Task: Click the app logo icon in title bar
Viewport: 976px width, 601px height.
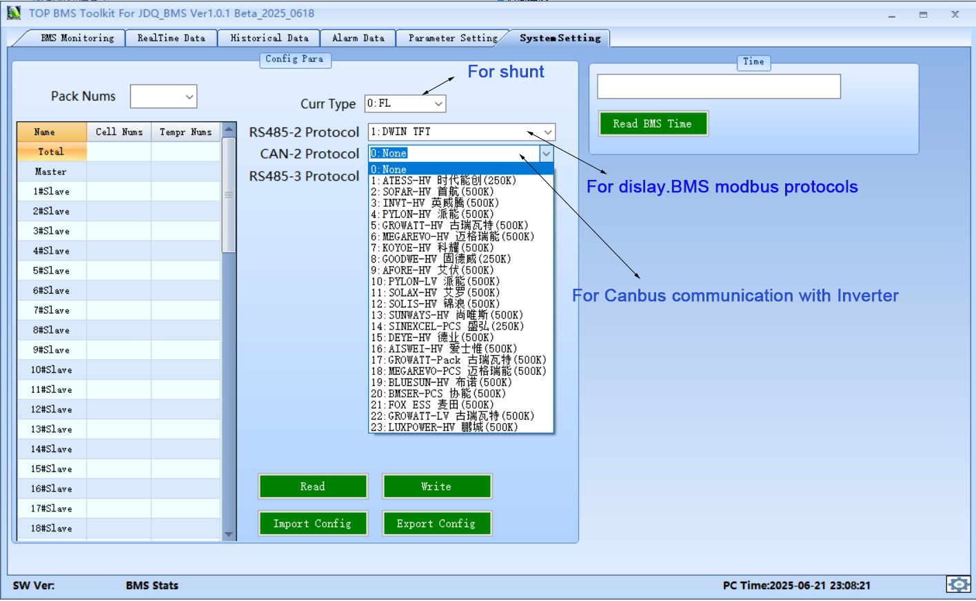Action: coord(14,13)
